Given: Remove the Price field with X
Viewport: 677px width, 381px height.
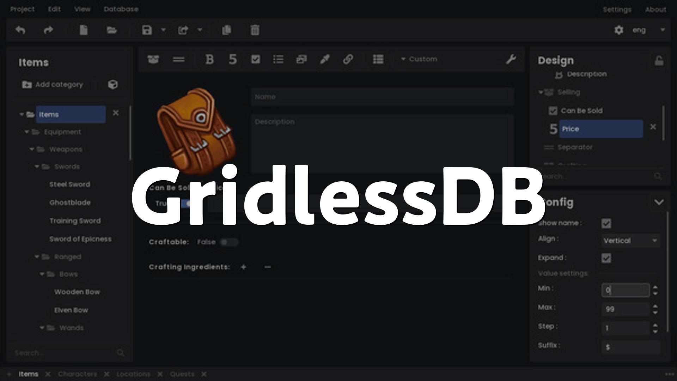Looking at the screenshot, I should click(653, 127).
